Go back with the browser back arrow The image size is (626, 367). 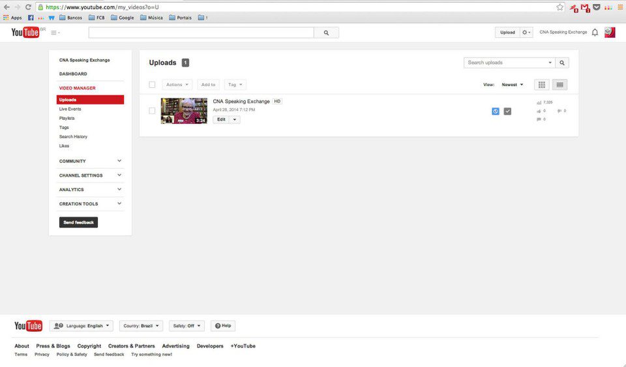tap(7, 7)
